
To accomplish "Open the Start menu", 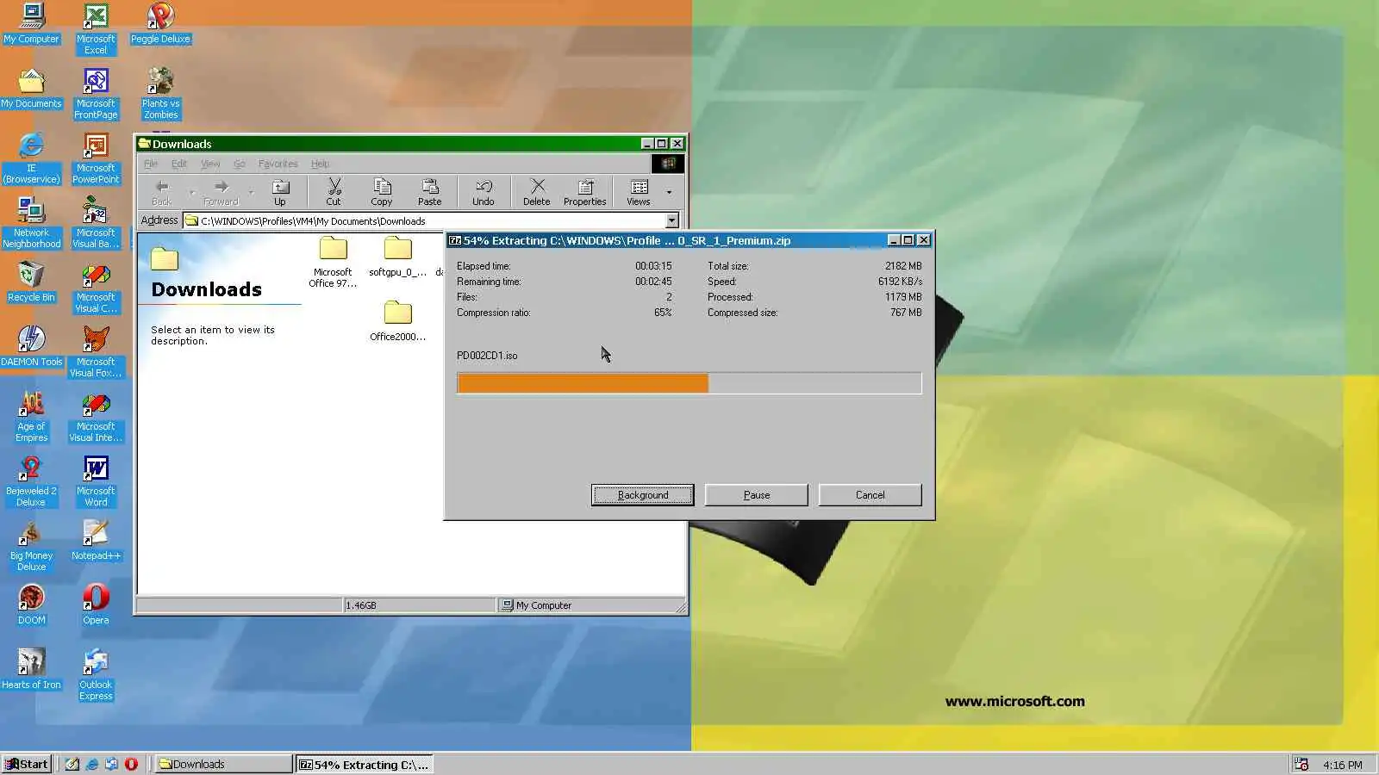I will [27, 764].
